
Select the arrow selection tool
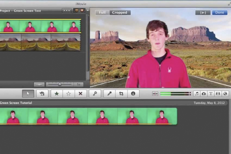coord(28,94)
